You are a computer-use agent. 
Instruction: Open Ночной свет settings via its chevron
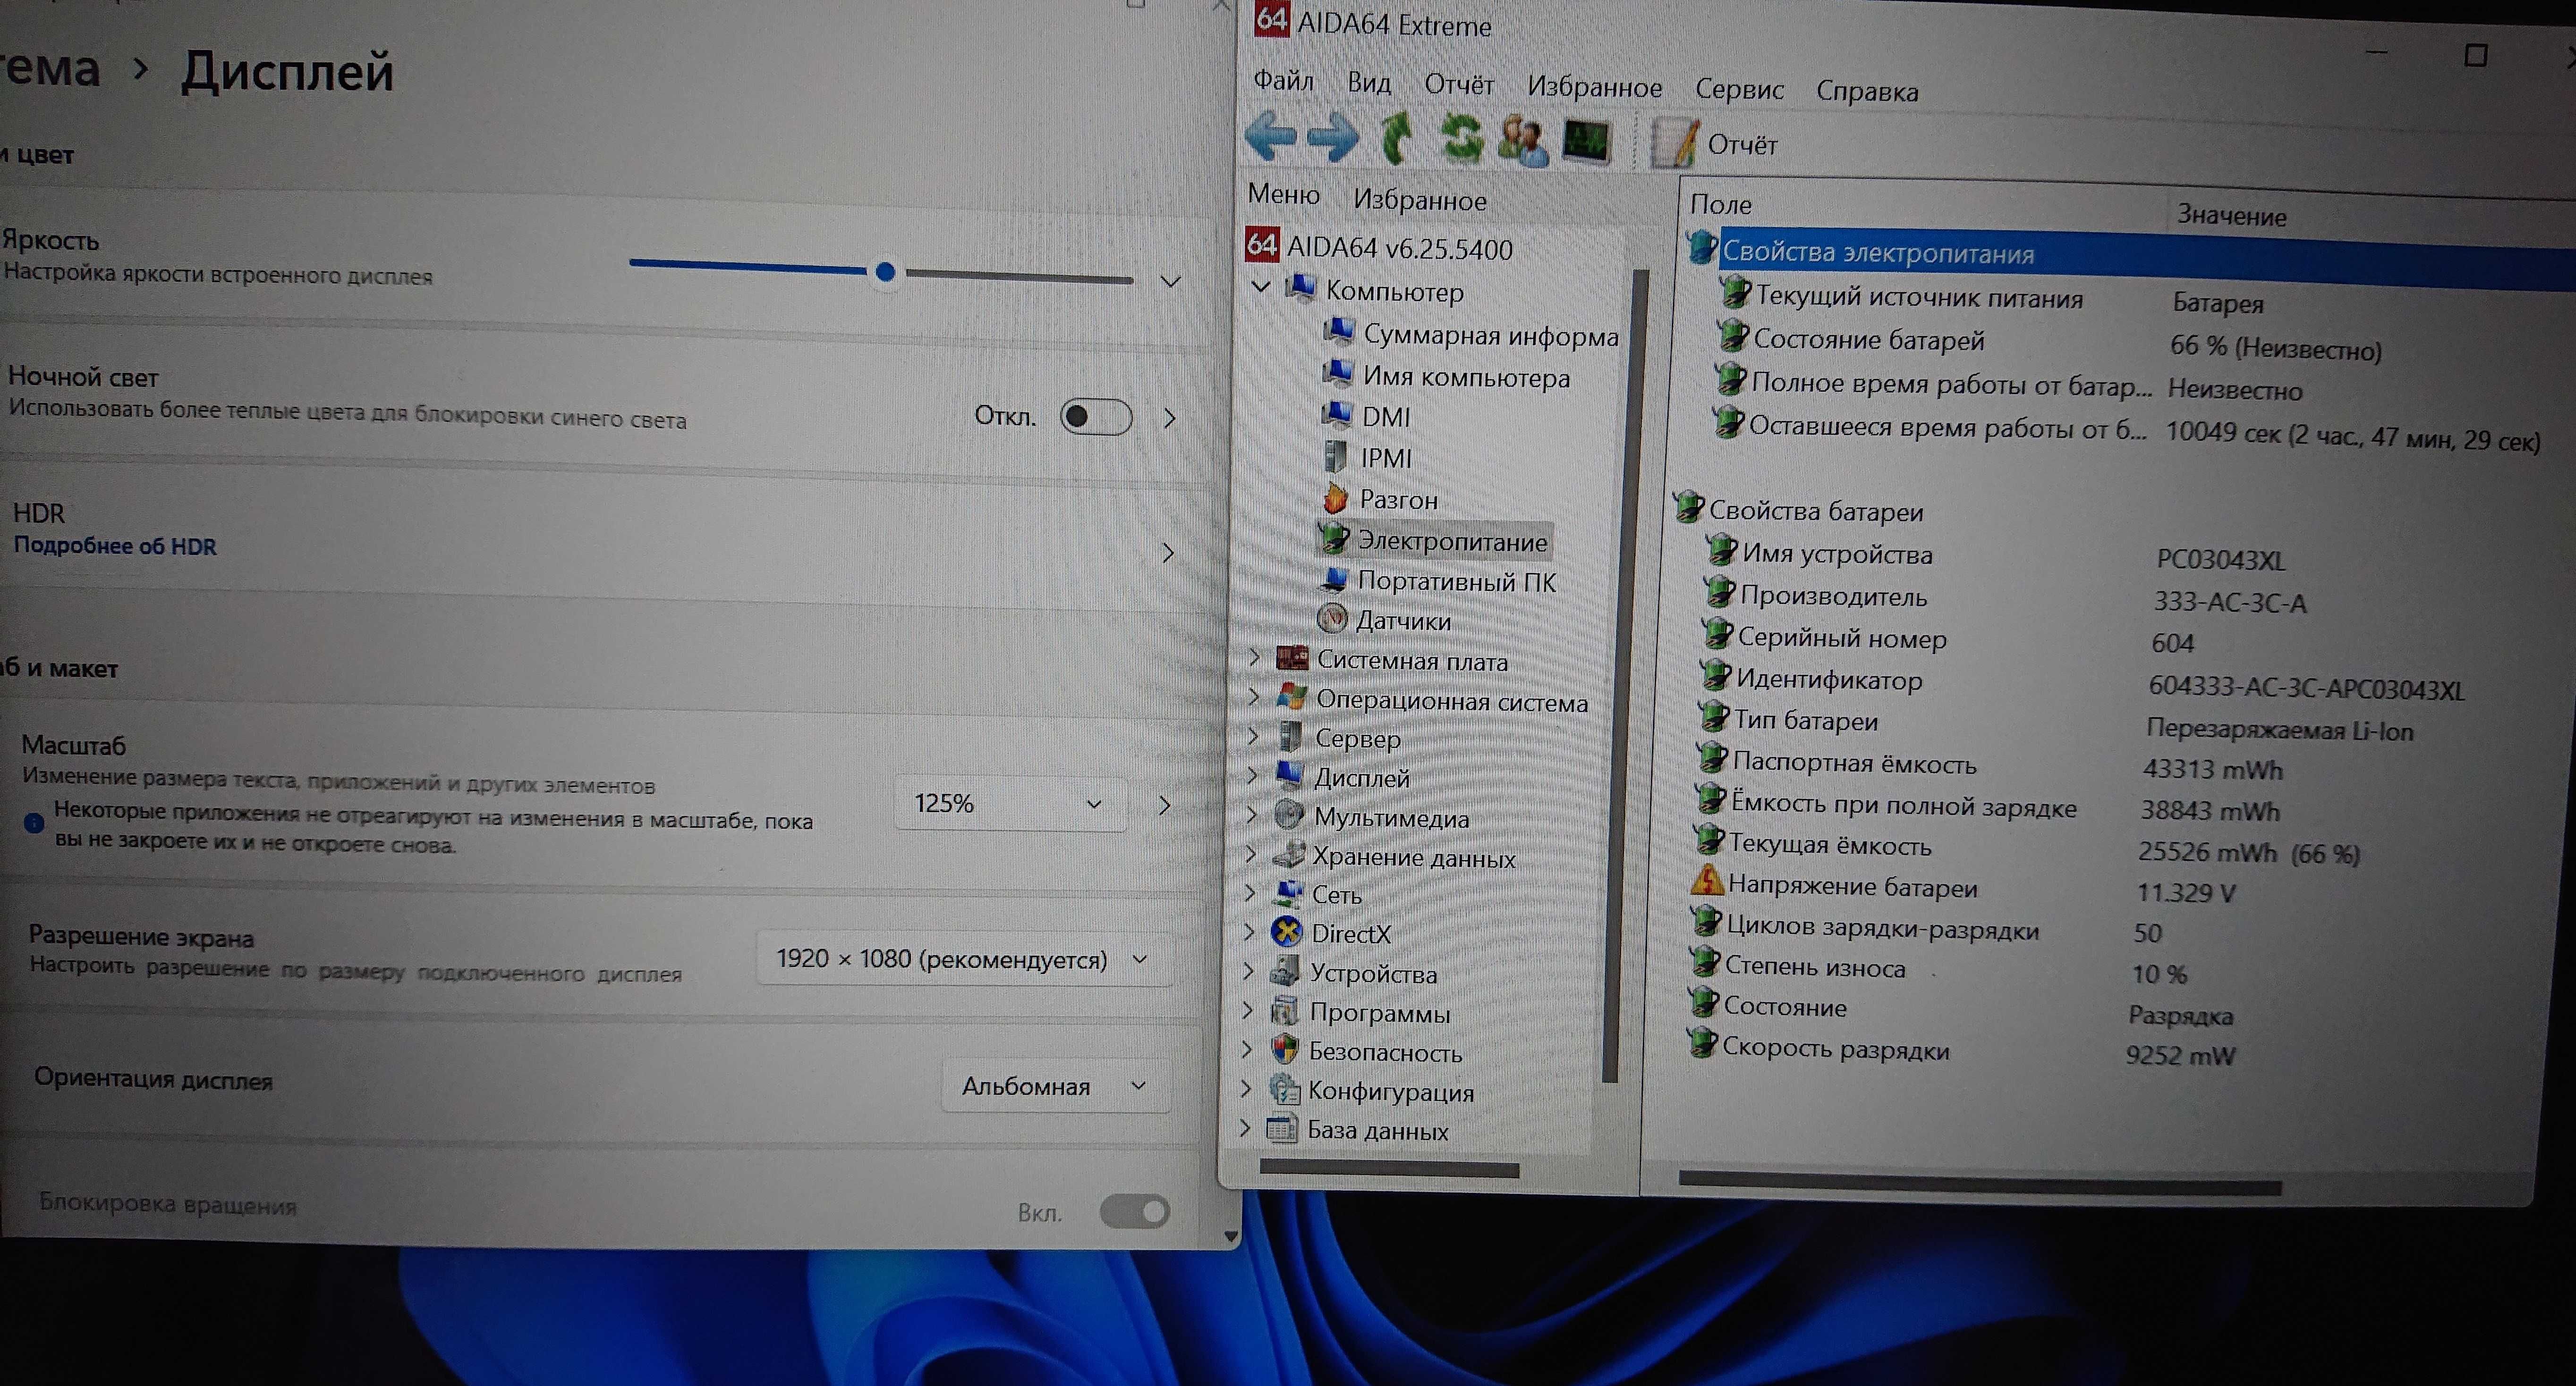tap(1169, 418)
